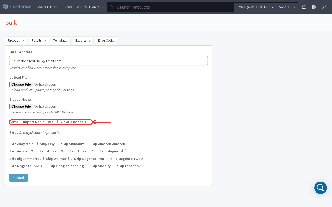This screenshot has height=207, width=332.
Task: Open the search chat bubble icon
Action: (321, 188)
